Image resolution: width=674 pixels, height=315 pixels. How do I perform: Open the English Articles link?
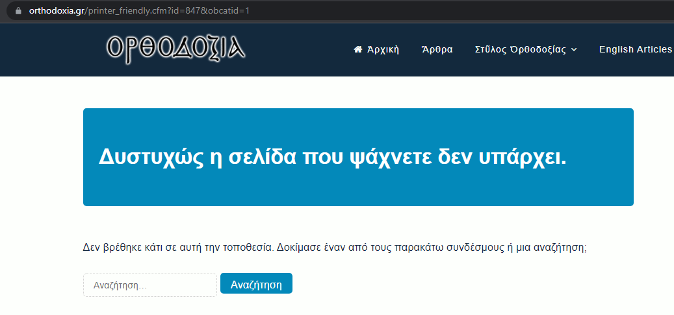635,50
